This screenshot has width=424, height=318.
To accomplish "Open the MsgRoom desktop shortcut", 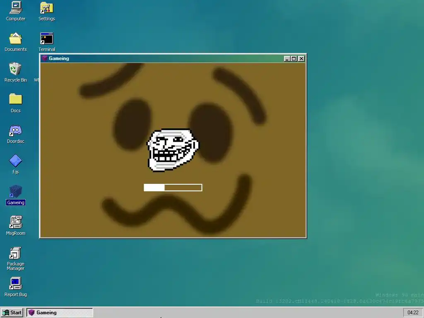I will (x=15, y=226).
